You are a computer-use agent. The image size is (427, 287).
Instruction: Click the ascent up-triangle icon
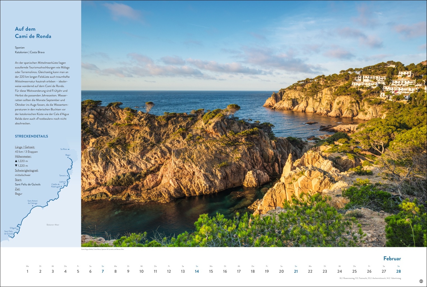click(x=16, y=161)
